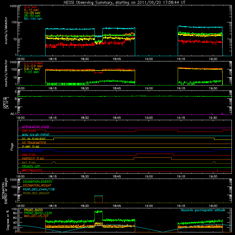Select the 12-25 keV legend entry
The height and width of the screenshot is (235, 235).
coord(32,13)
